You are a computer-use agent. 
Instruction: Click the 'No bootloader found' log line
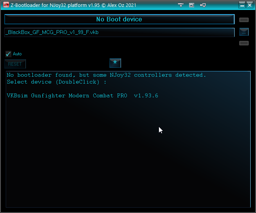point(106,75)
